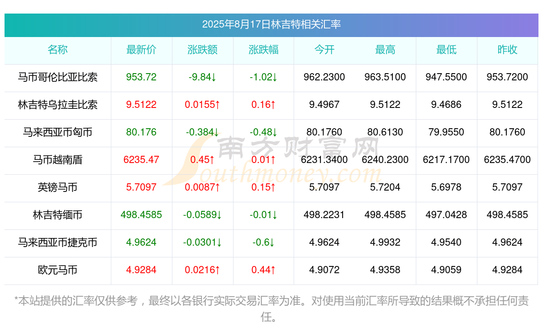Viewport: 543px width, 331px height.
Task: Click low value 6217.1700
Action: click(x=446, y=160)
